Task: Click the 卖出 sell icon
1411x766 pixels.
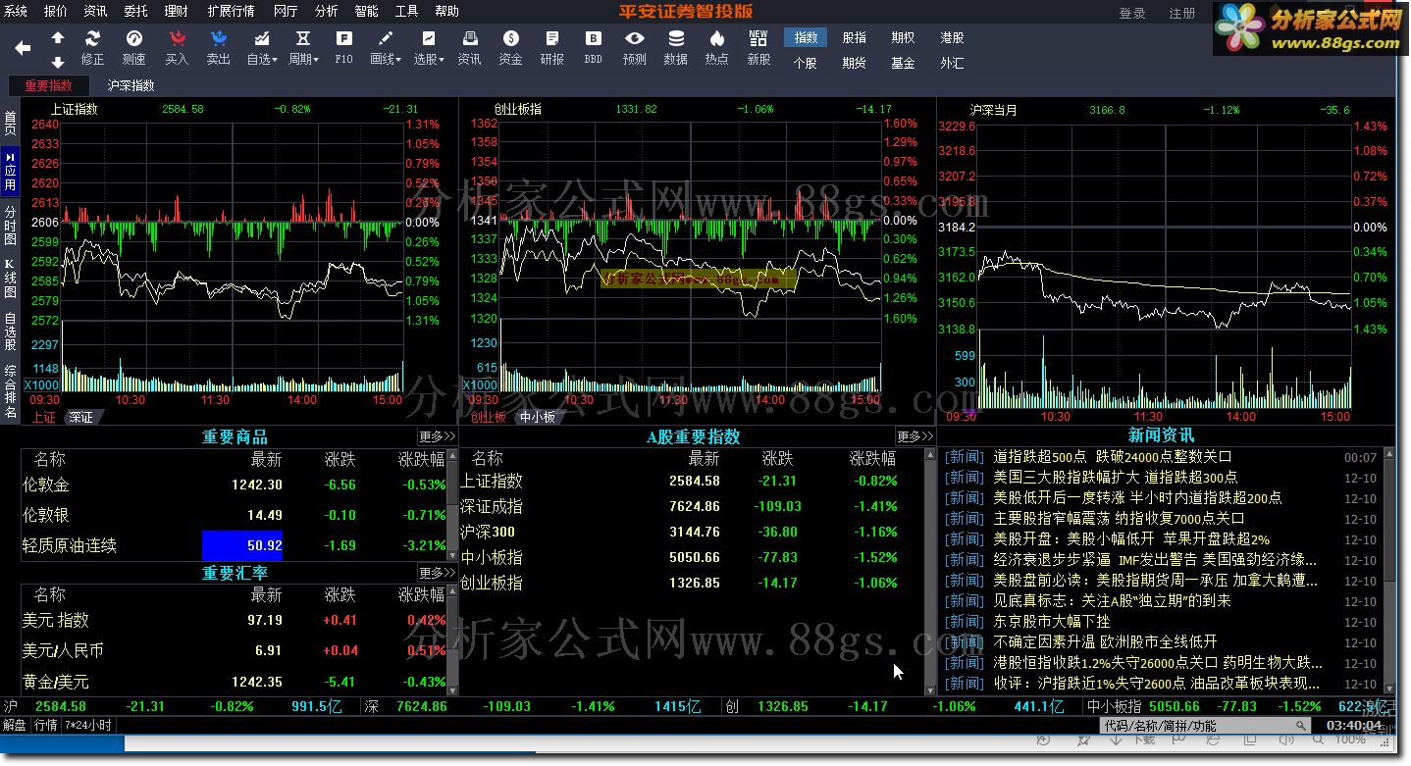Action: (219, 47)
